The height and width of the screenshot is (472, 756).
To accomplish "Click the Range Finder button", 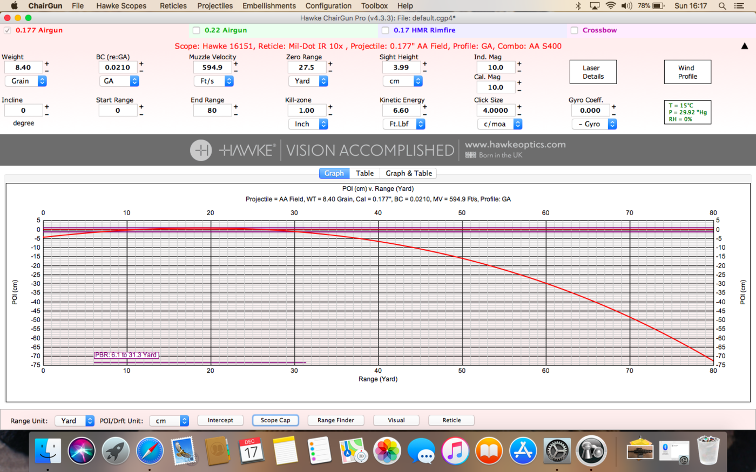I will click(336, 420).
